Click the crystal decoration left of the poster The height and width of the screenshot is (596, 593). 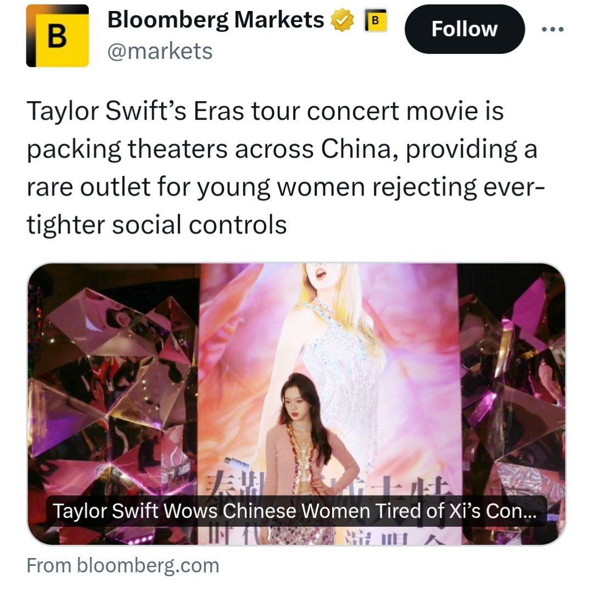[110, 385]
